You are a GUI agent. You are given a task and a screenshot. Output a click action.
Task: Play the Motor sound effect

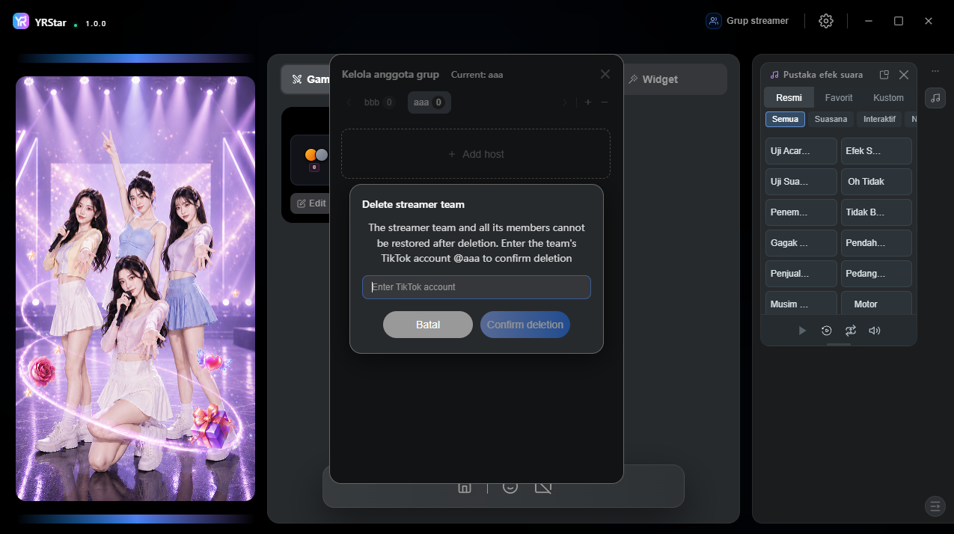(876, 303)
